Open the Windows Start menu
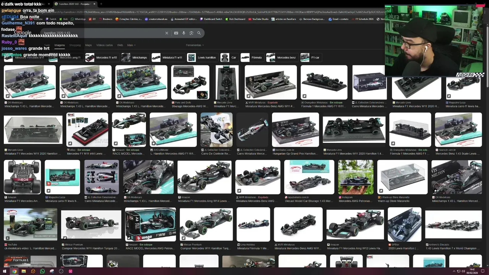489x275 pixels. pos(5,271)
